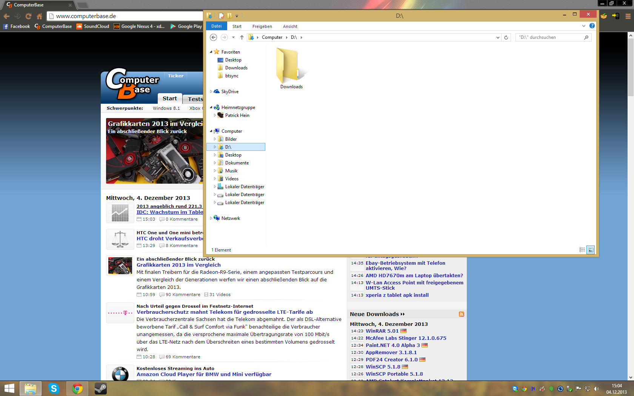Collapse the Heimnetzgruppe tree group
This screenshot has height=396, width=634.
[x=211, y=107]
